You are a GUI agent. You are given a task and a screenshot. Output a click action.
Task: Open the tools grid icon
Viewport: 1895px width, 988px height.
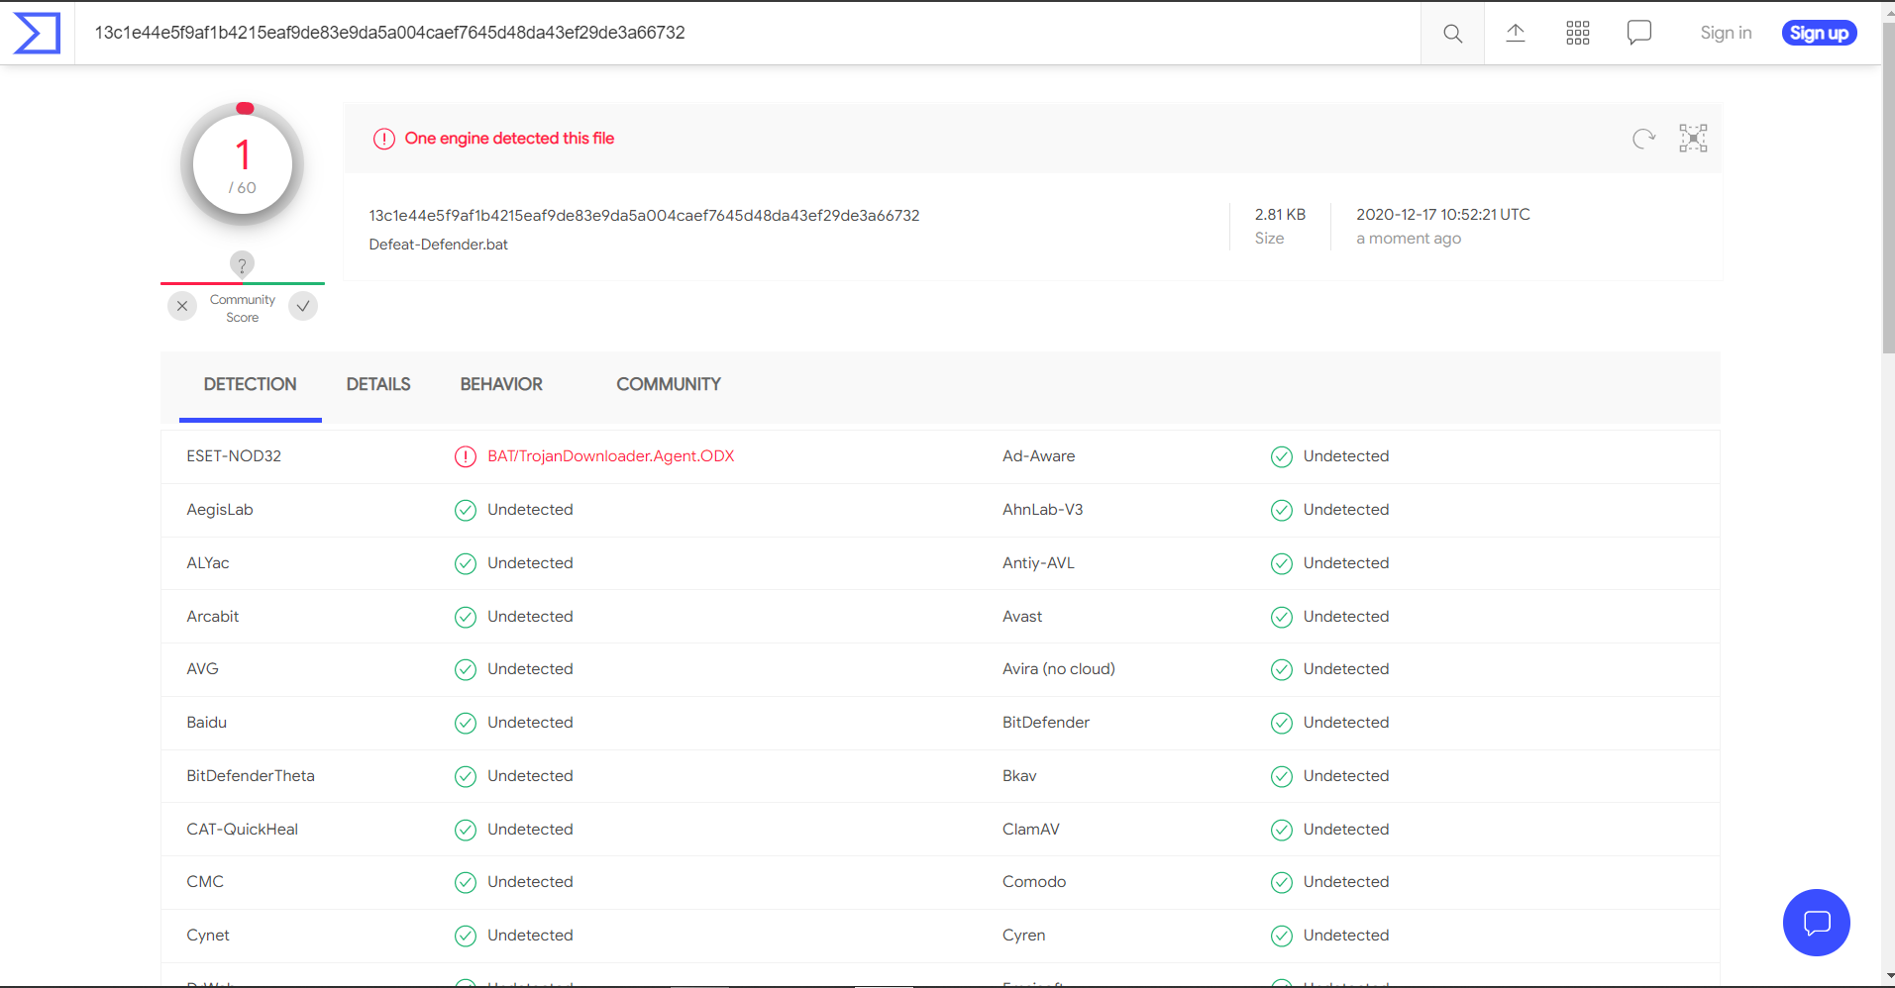pyautogui.click(x=1577, y=33)
